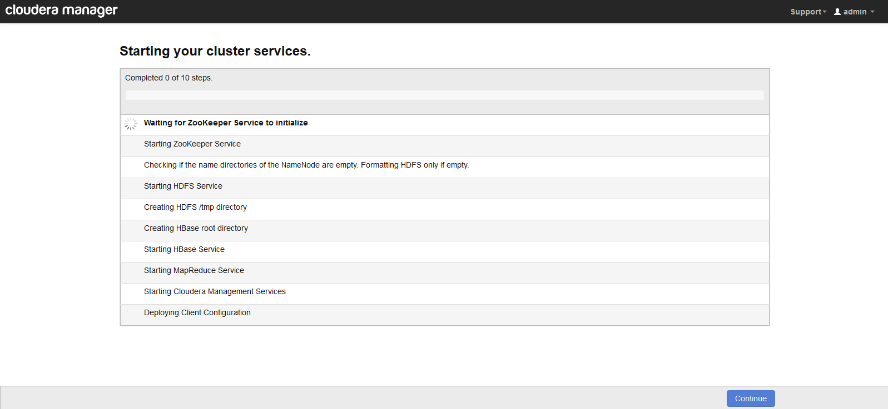The image size is (888, 409).
Task: Select 'Starting MapReduce Service' step
Action: pyautogui.click(x=445, y=273)
